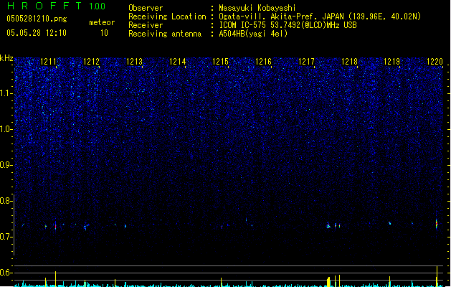This screenshot has height=287, width=451.
Task: Click the antenna value A504HB(yagi 4el)
Action: (253, 34)
